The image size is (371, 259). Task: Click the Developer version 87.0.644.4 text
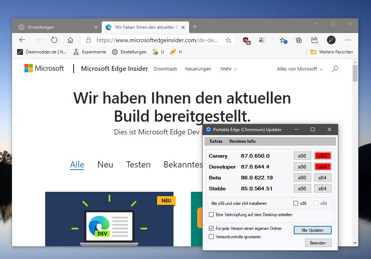[x=255, y=167]
